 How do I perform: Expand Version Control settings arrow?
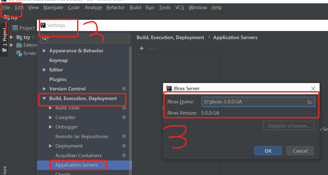(44, 89)
